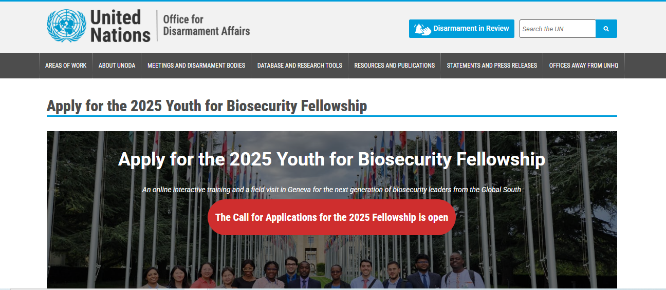
Task: Open the Areas of Work menu
Action: 66,66
